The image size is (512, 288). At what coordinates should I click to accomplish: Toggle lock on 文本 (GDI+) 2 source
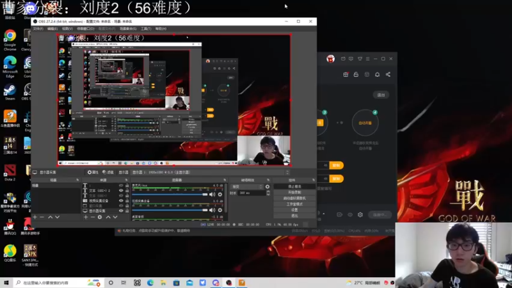click(127, 190)
